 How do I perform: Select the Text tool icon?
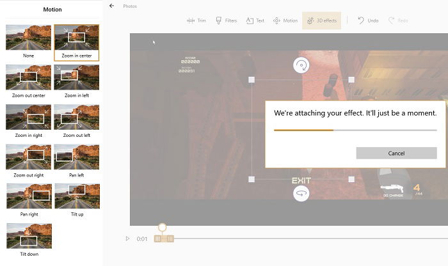click(250, 20)
